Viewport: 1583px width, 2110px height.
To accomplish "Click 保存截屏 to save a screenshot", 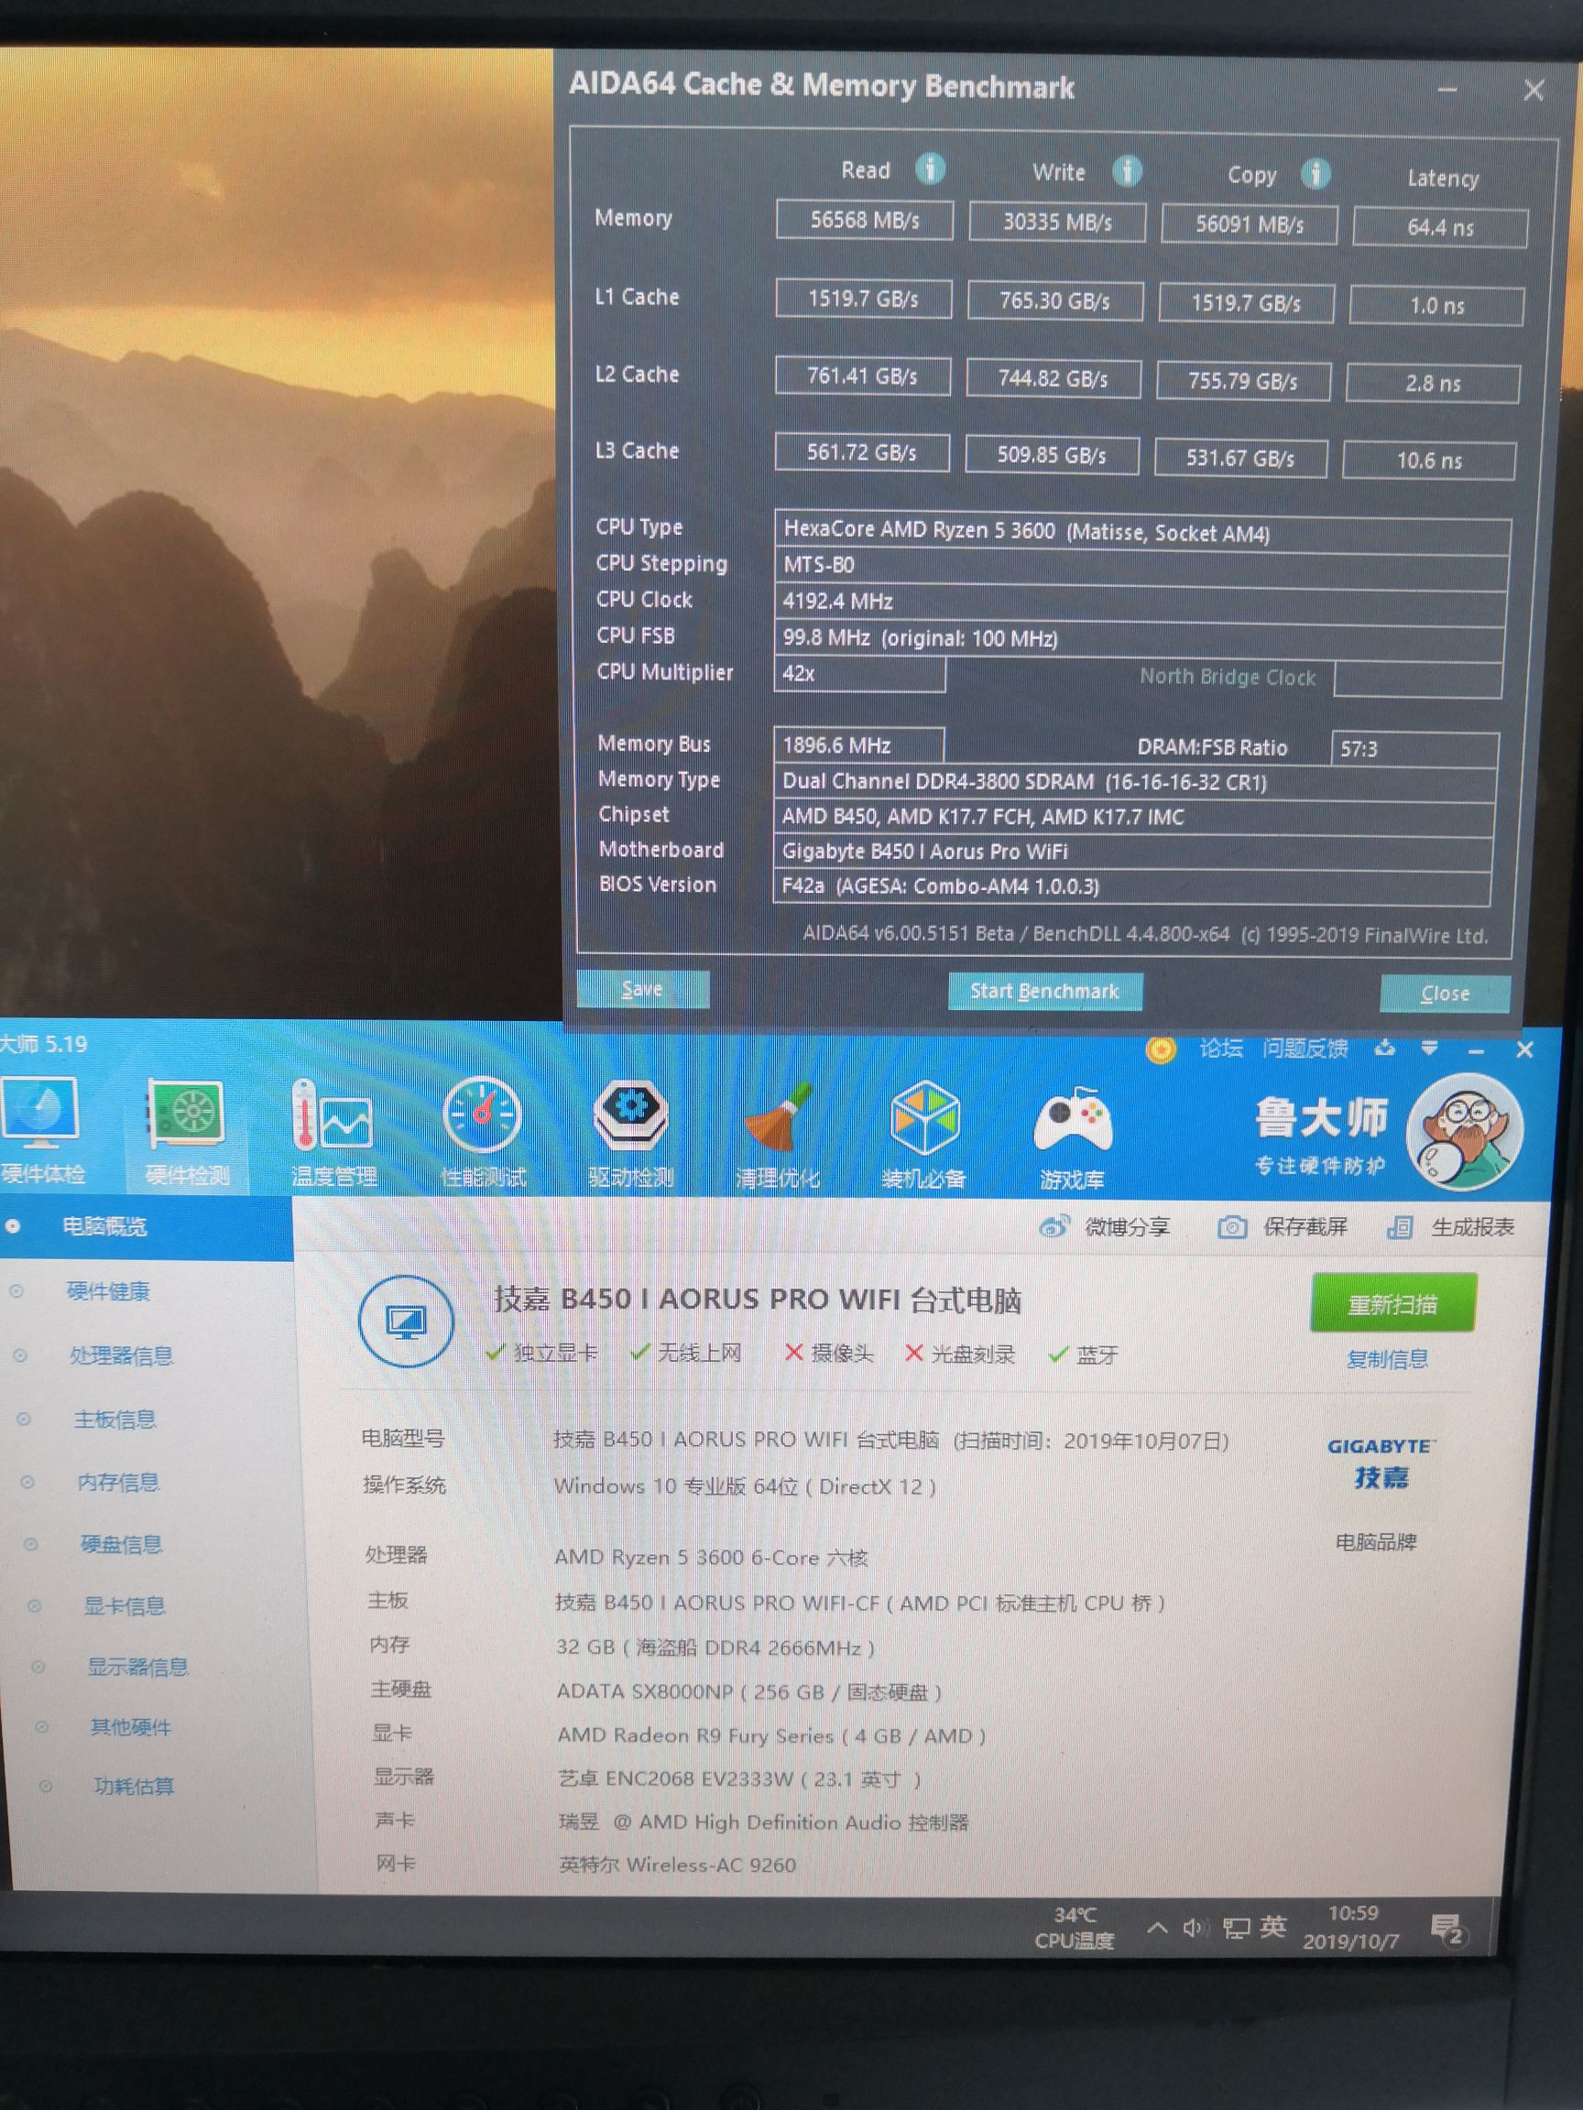I will point(1283,1228).
